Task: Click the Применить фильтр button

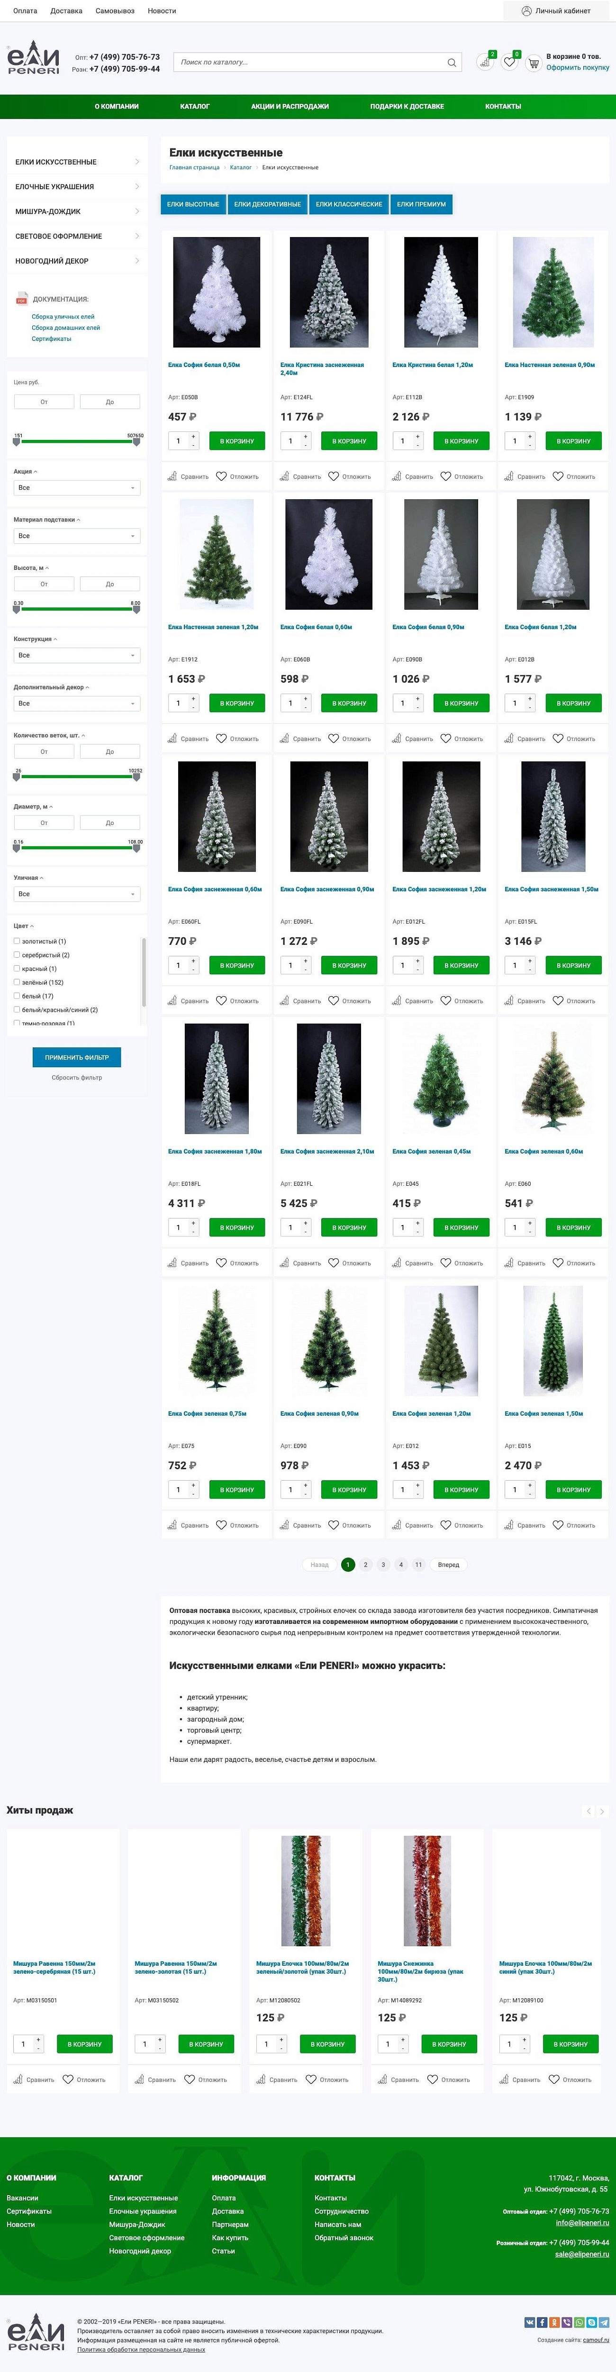Action: 76,1057
